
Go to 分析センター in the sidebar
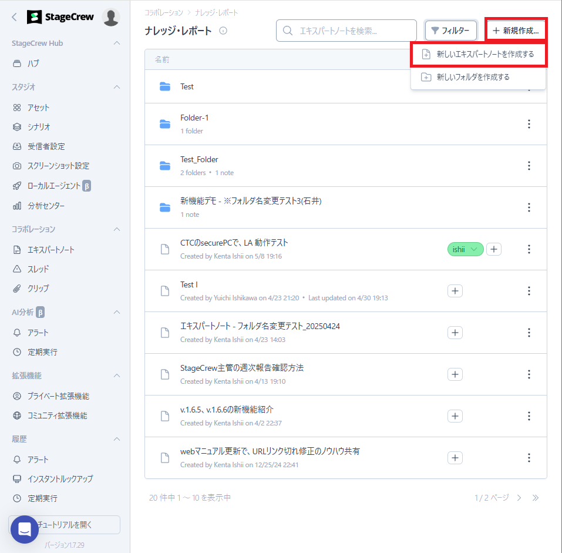(x=46, y=206)
